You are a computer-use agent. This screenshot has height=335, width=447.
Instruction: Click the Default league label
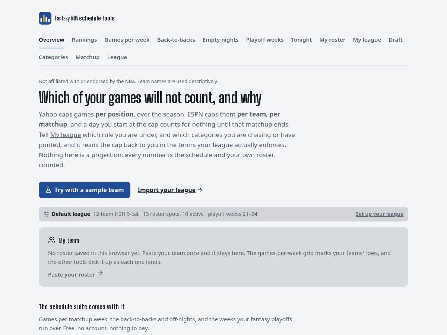(71, 214)
